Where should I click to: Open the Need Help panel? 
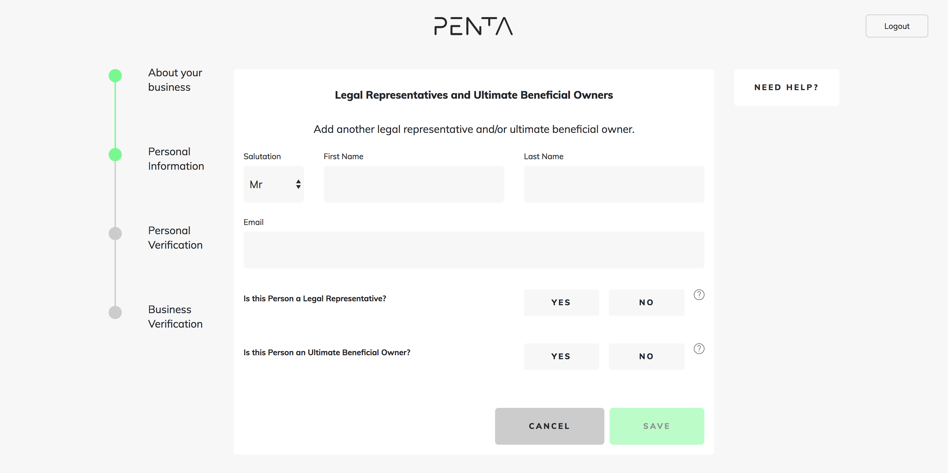pos(786,87)
